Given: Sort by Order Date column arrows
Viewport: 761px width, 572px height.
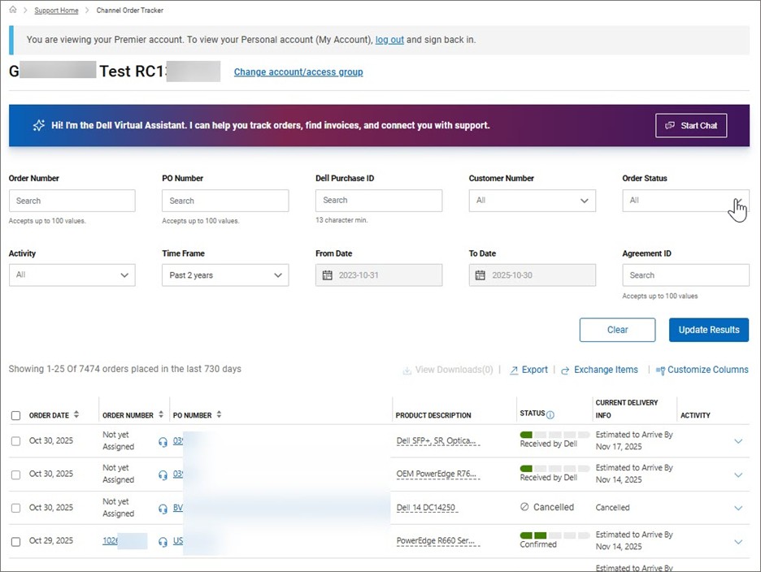Looking at the screenshot, I should pos(76,414).
